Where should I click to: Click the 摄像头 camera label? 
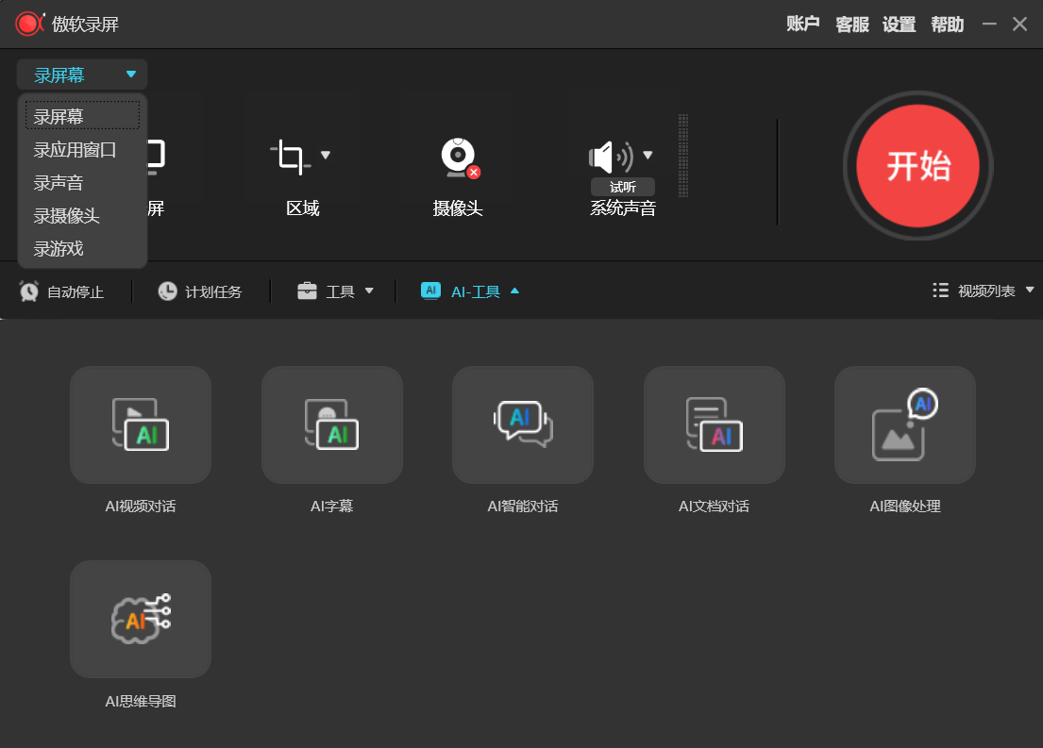coord(458,208)
